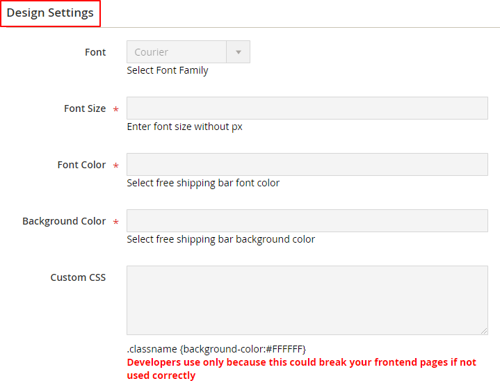Click the Custom CSS textarea resize handle
Screen dimensions: 500x381
484,332
